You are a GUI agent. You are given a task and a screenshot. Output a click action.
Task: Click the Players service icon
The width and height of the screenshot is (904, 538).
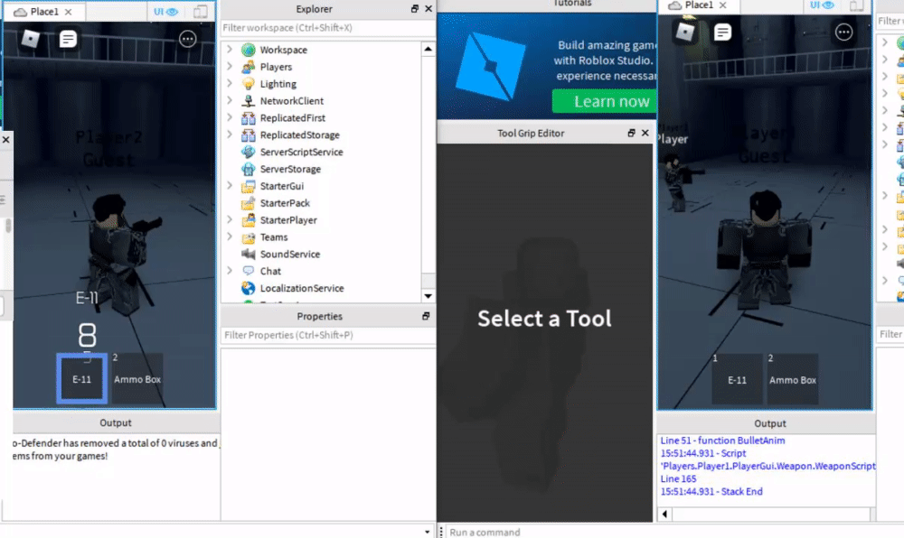[x=249, y=67]
